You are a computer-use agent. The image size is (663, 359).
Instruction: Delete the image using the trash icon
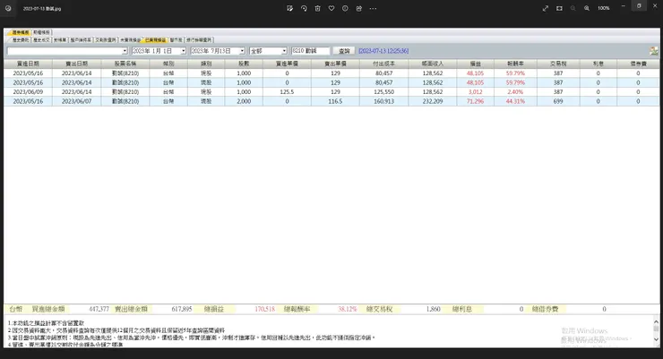click(x=317, y=8)
